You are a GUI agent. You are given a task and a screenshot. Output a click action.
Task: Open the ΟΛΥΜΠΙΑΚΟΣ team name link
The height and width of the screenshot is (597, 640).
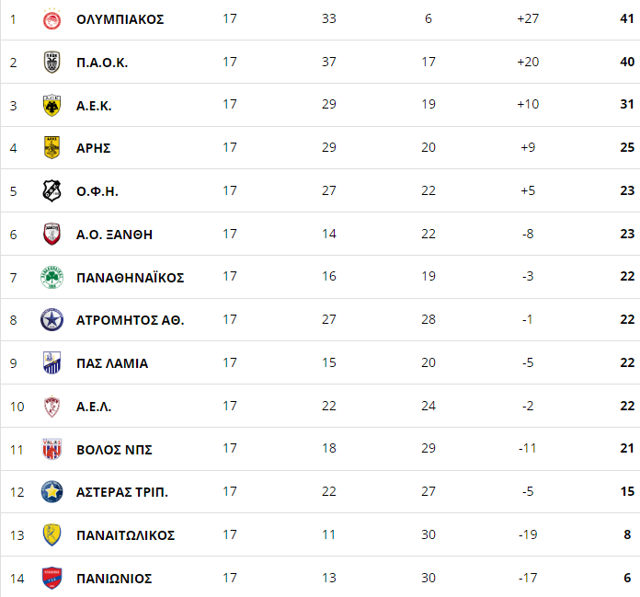point(120,19)
